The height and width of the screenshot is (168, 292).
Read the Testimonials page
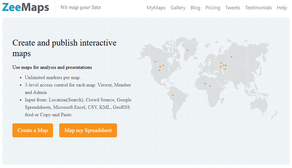pyautogui.click(x=258, y=7)
